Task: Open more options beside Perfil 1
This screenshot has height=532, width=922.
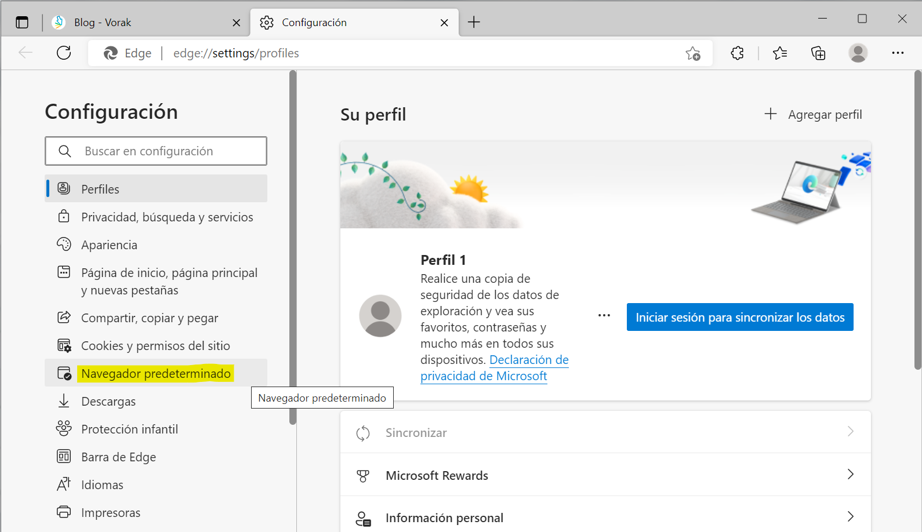Action: 604,315
